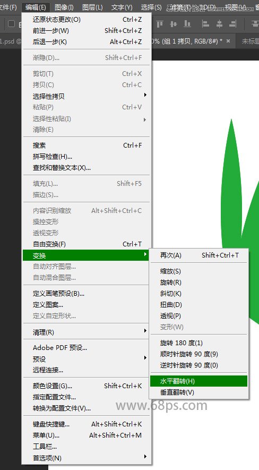Choose 转换为配置文件(V)...

[x=87, y=408]
